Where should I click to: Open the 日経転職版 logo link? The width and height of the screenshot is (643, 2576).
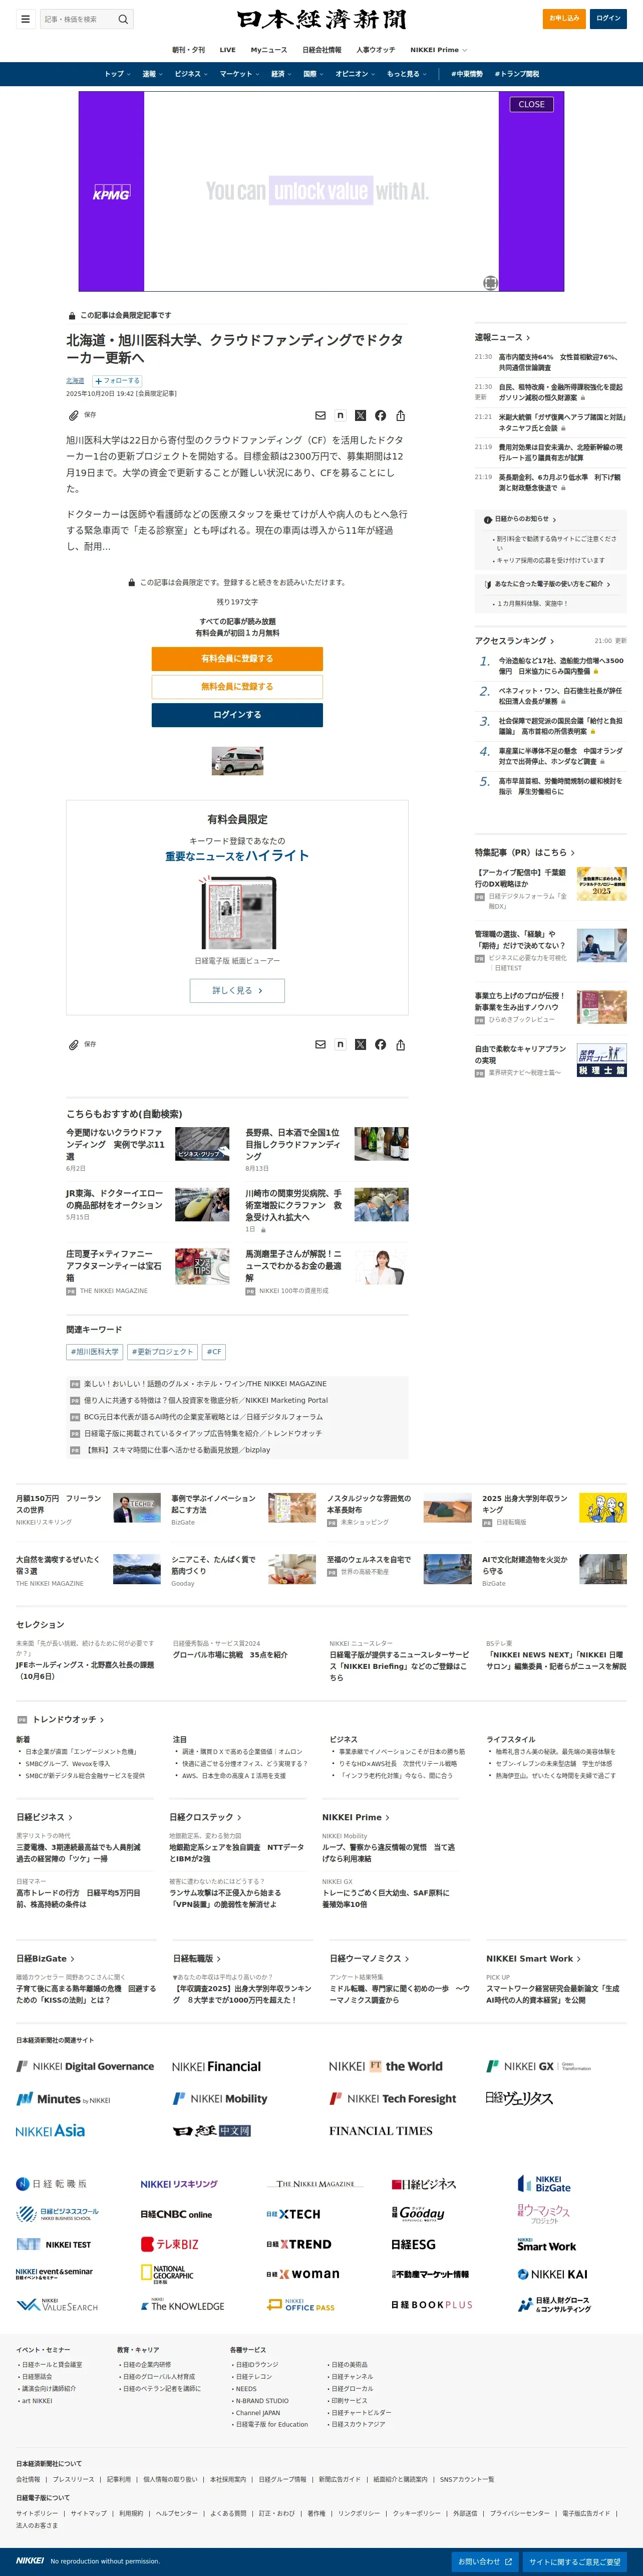click(51, 2184)
